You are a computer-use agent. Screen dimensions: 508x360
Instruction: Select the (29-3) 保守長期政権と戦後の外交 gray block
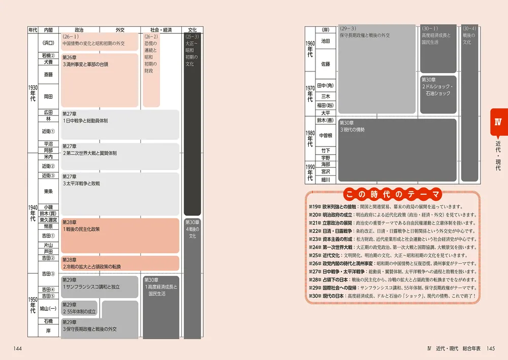[x=377, y=69]
